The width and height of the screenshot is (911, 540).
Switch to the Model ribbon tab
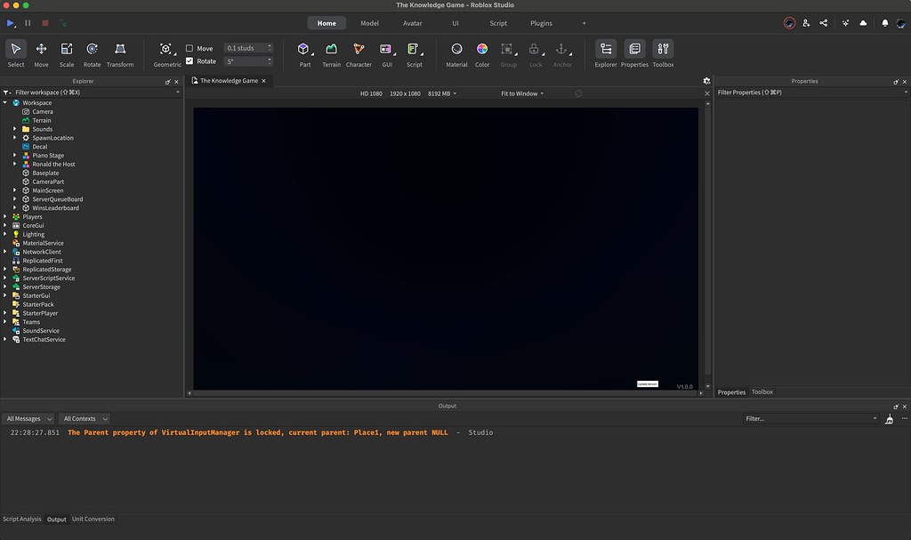(369, 22)
